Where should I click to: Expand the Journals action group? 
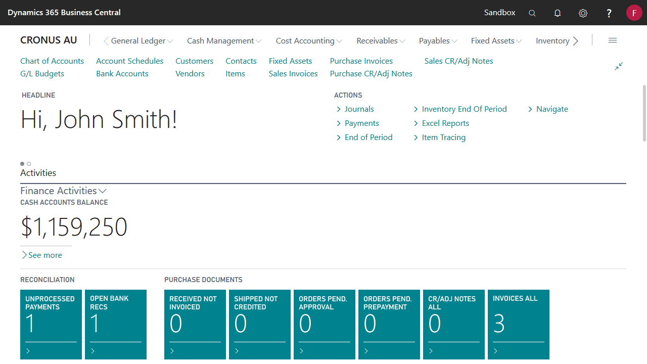point(355,109)
